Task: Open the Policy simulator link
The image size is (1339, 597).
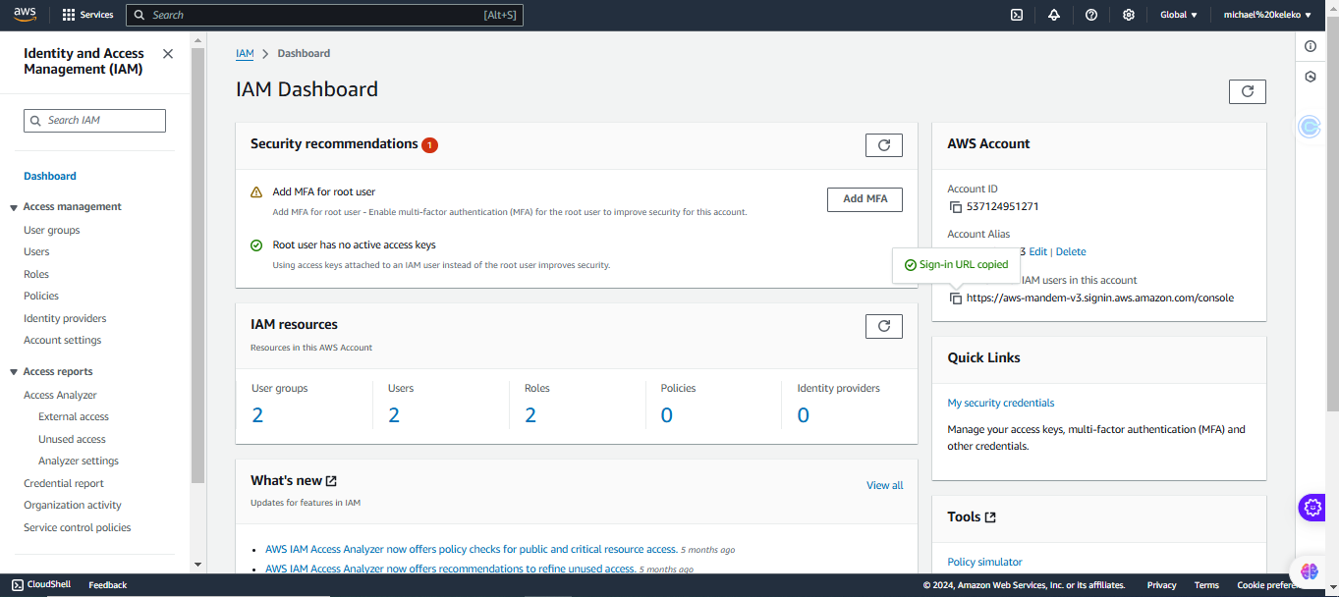Action: tap(984, 562)
